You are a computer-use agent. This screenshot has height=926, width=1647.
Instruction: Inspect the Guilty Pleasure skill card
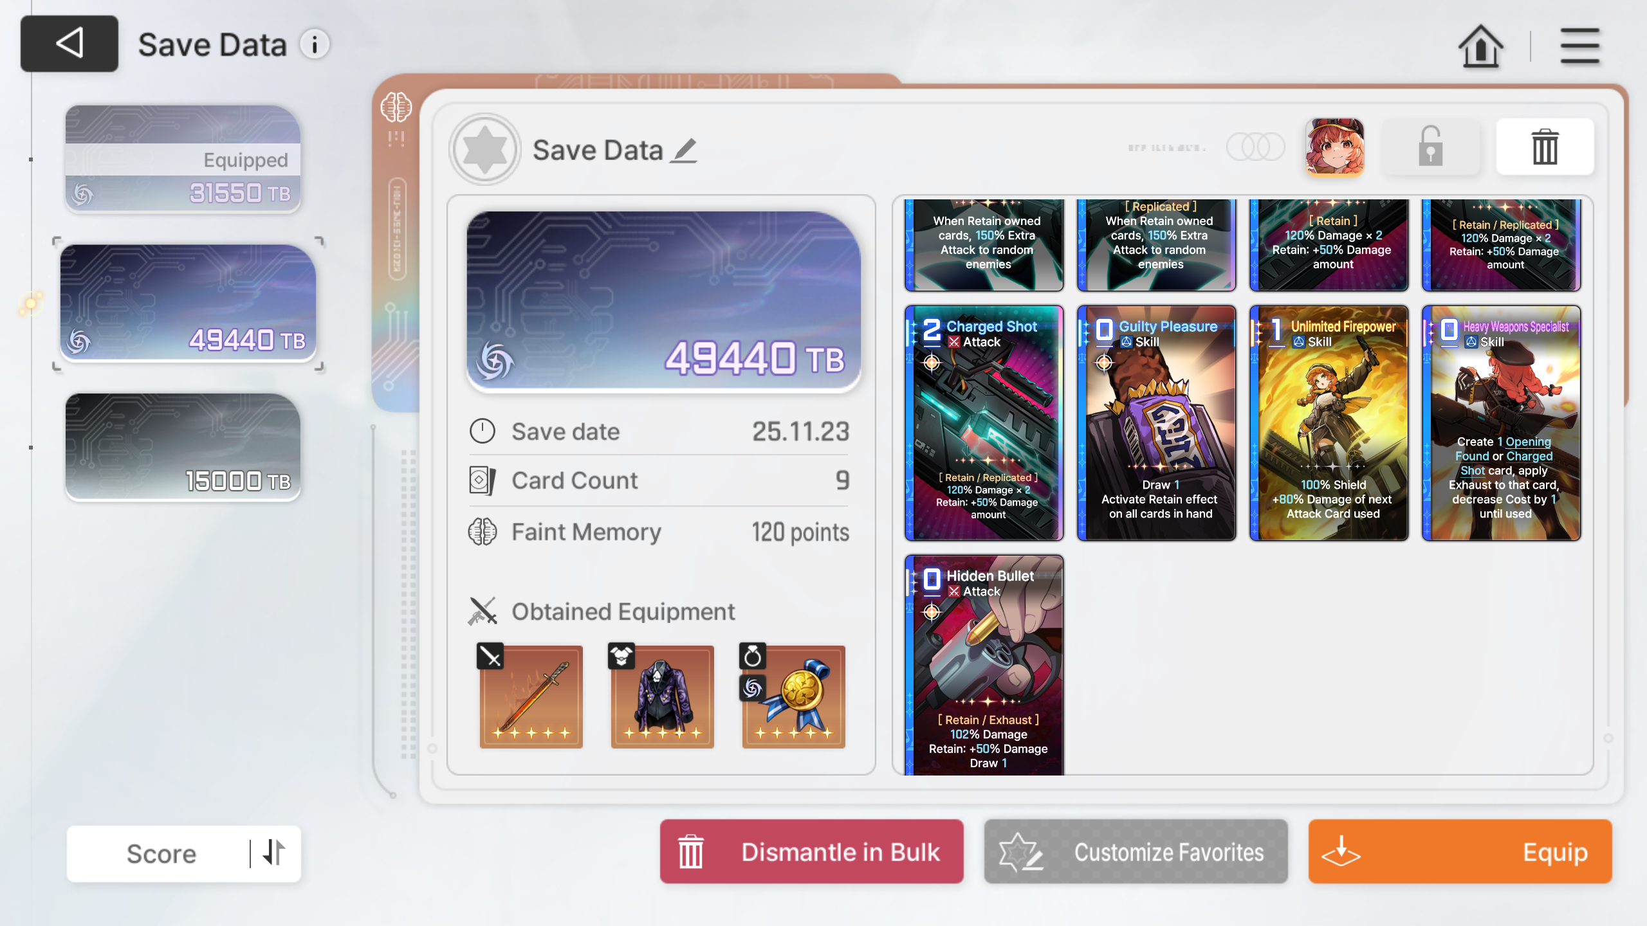(x=1156, y=423)
